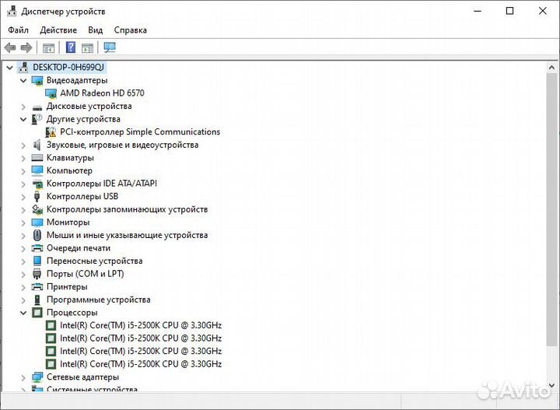Click the Очереди печати printer icon

37,248
